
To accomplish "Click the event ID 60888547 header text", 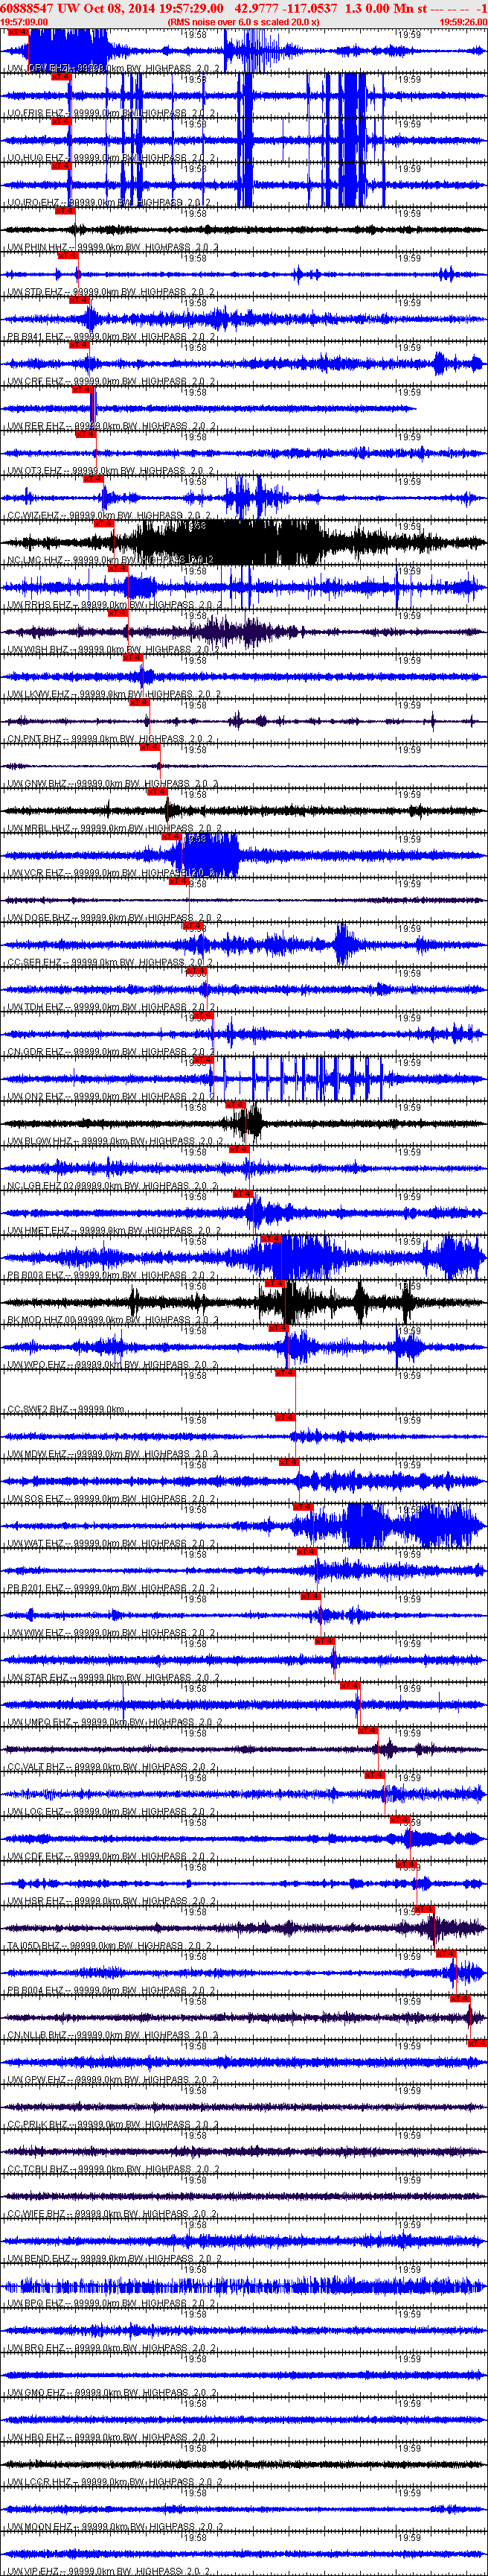I will (28, 8).
